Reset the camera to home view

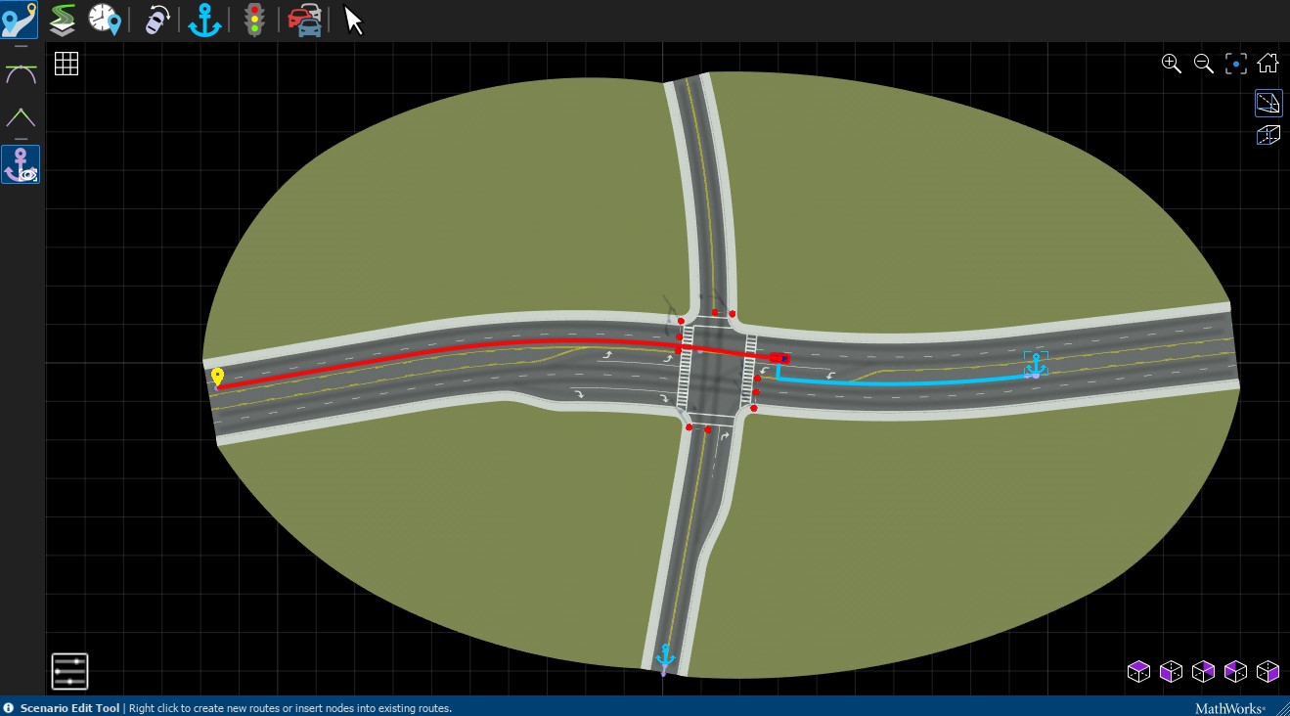pyautogui.click(x=1268, y=64)
